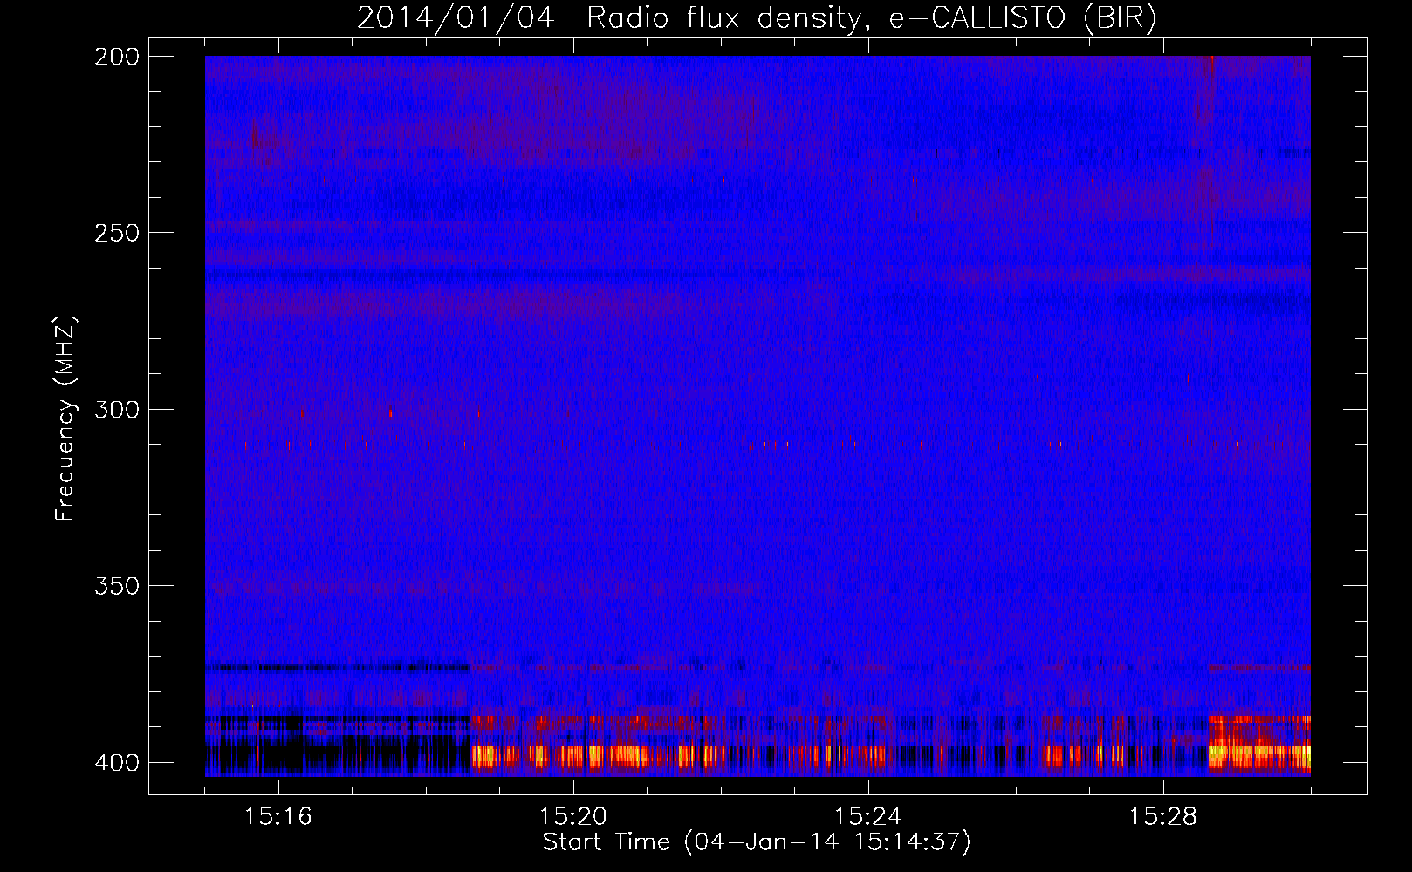
Task: Click the 'Frequency (MHZ)' axis label
Action: tap(65, 419)
